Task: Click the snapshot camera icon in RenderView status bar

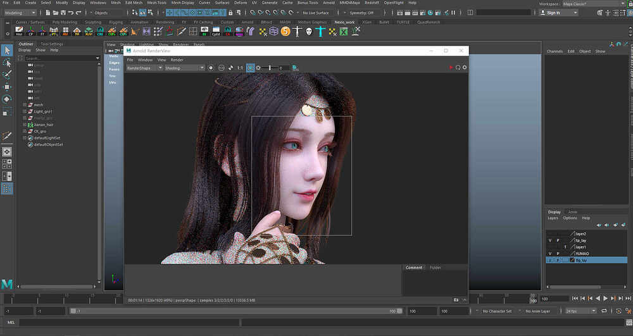Action: click(x=456, y=300)
